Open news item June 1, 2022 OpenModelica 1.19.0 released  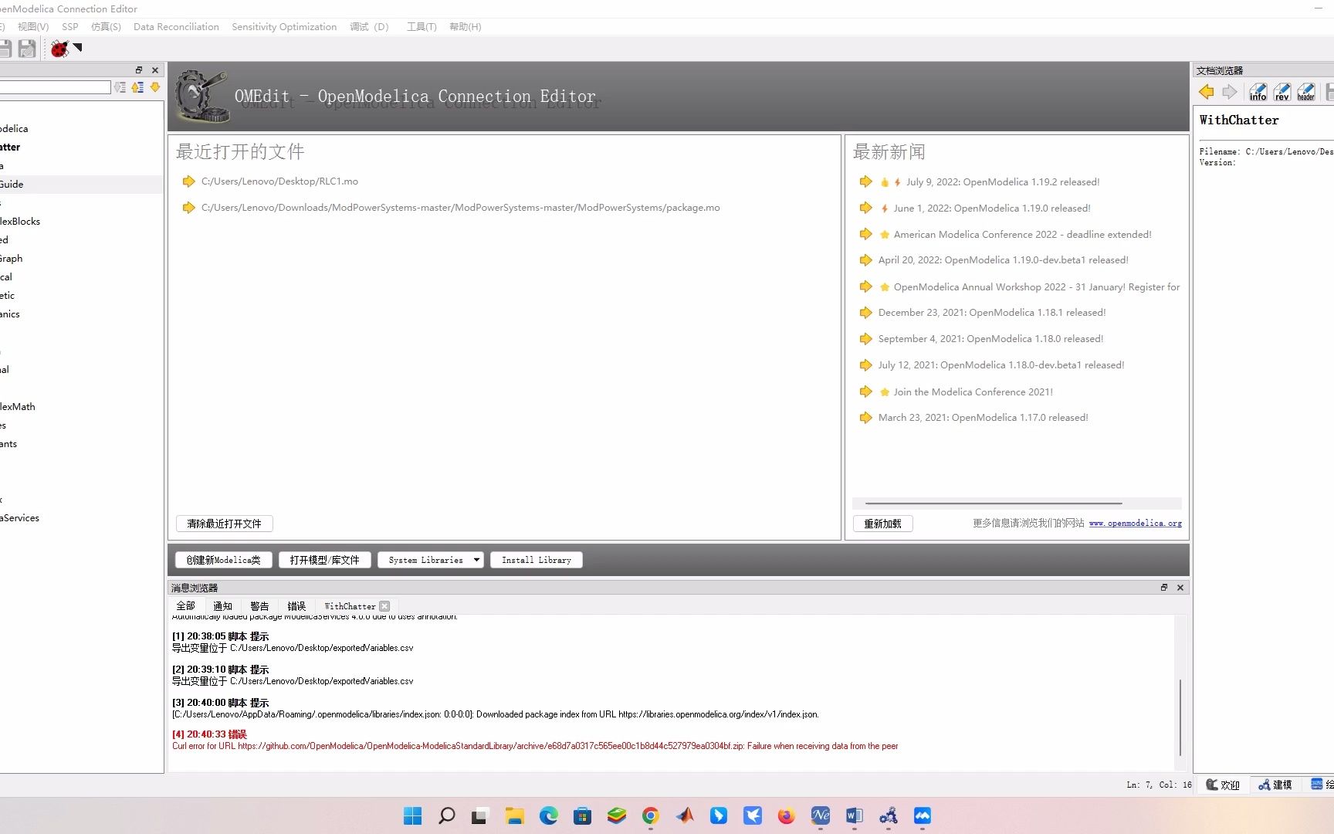[x=992, y=208]
